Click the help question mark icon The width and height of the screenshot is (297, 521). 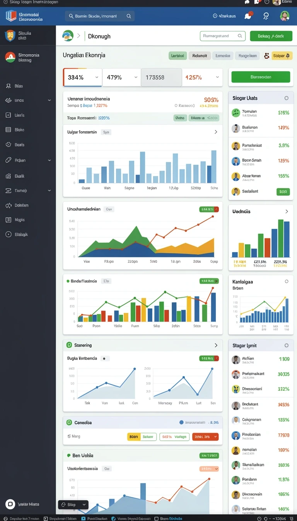[x=266, y=16]
